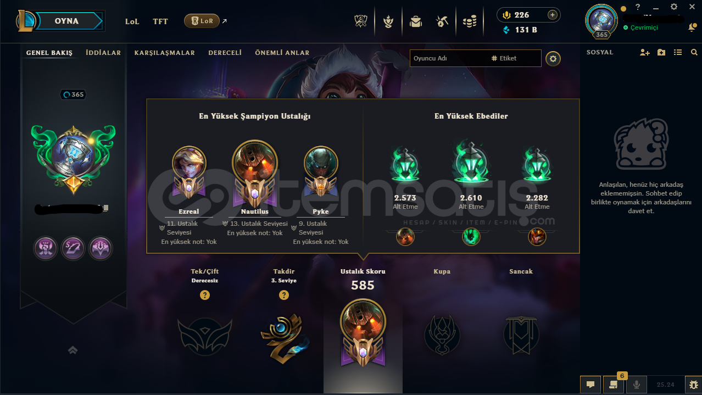The height and width of the screenshot is (395, 702).
Task: Expand the profile banner chevron arrow
Action: [73, 350]
